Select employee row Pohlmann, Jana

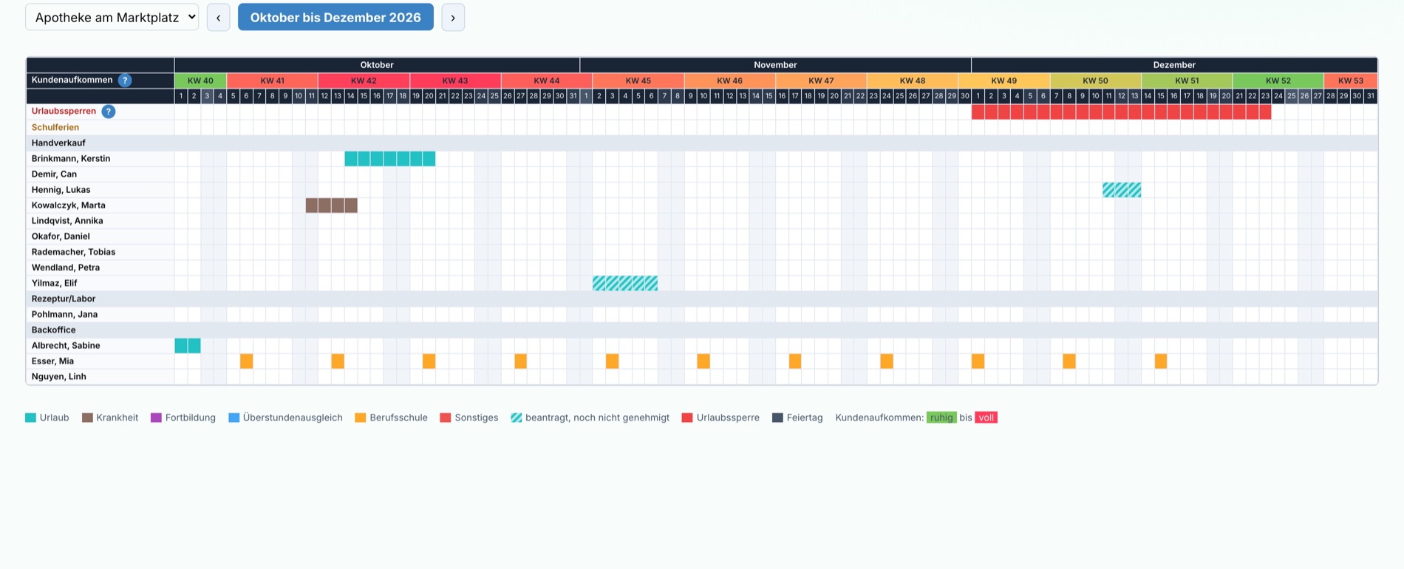[x=702, y=314]
